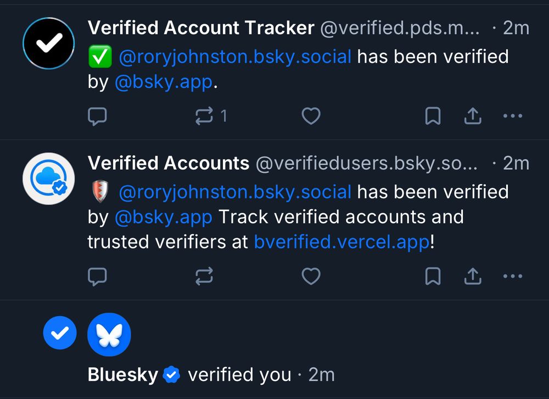This screenshot has height=399, width=549.
Task: Reply to the Verified Accounts post
Action: pos(97,276)
